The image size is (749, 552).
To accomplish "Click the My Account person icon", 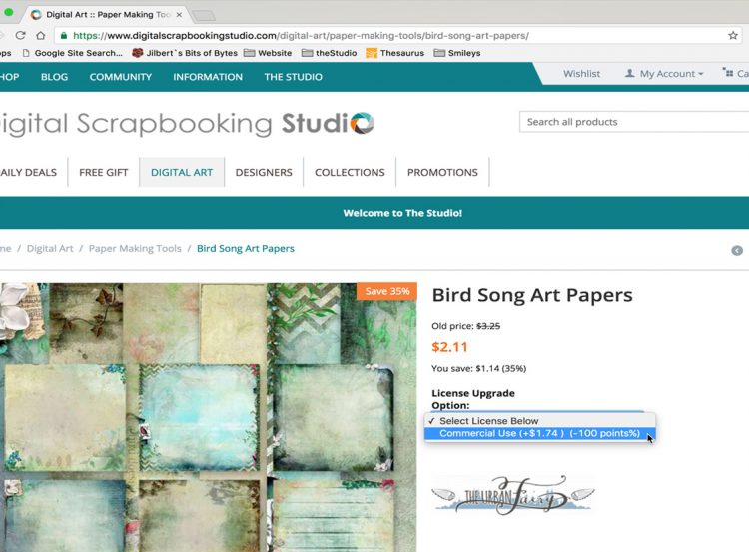I will (630, 73).
